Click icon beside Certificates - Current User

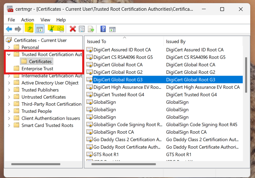pos(9,40)
